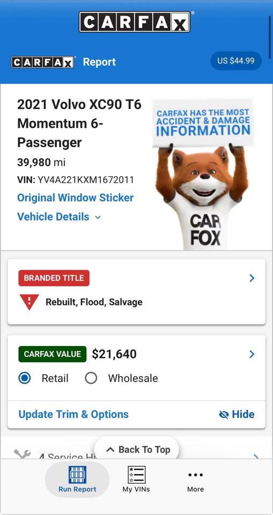Select the Wholesale radio button
273x515 pixels.
pos(91,378)
